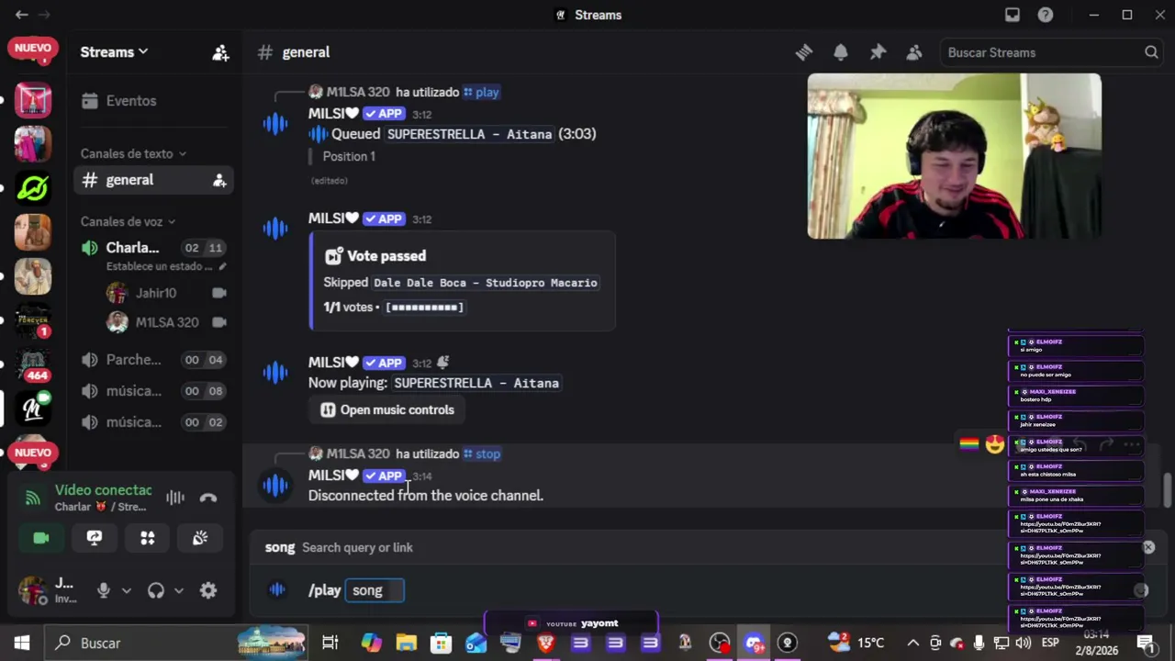Toggle noise suppression waveform icon
This screenshot has height=661, width=1175.
(175, 498)
